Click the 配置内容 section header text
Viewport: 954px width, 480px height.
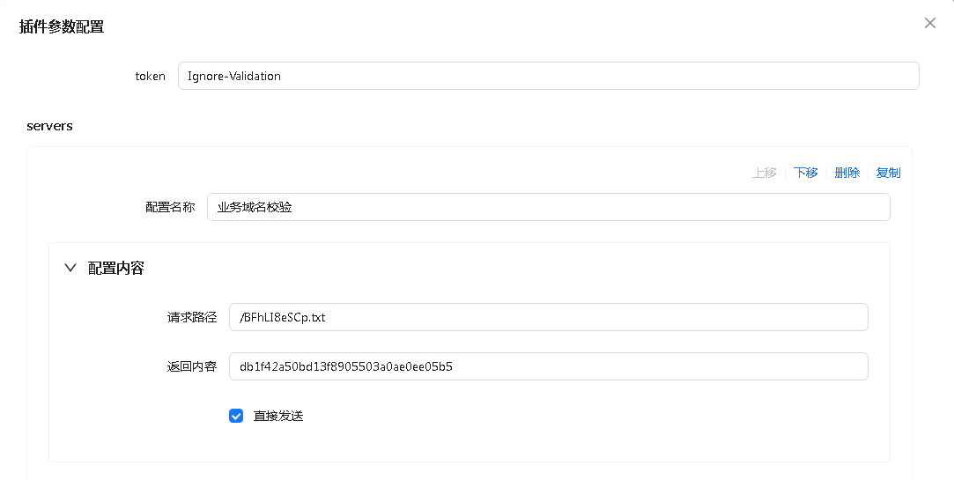[115, 269]
